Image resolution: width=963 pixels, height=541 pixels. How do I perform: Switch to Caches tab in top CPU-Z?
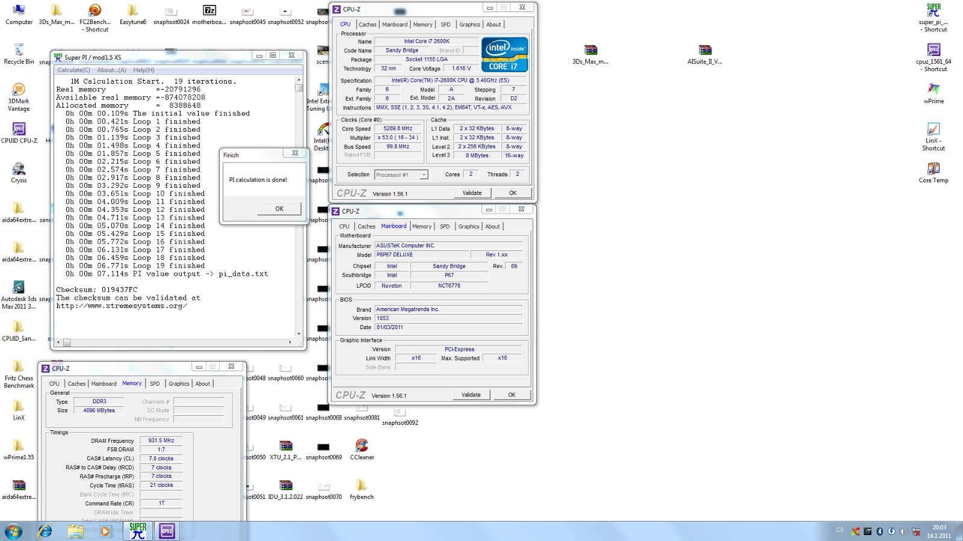click(367, 25)
